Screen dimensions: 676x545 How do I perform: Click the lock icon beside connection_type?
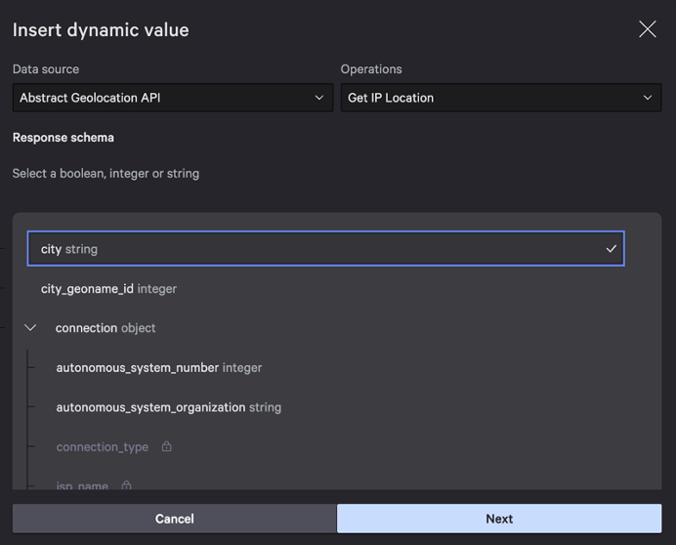click(166, 446)
